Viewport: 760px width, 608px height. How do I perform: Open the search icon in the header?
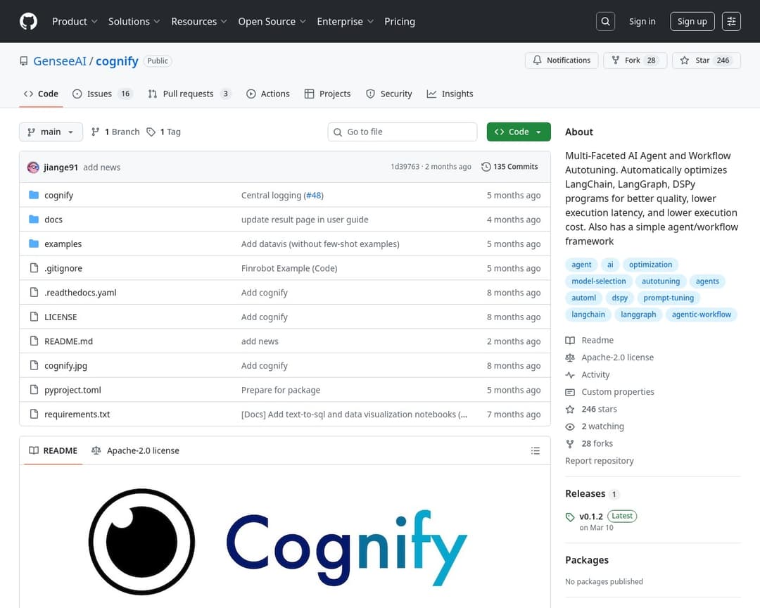605,21
